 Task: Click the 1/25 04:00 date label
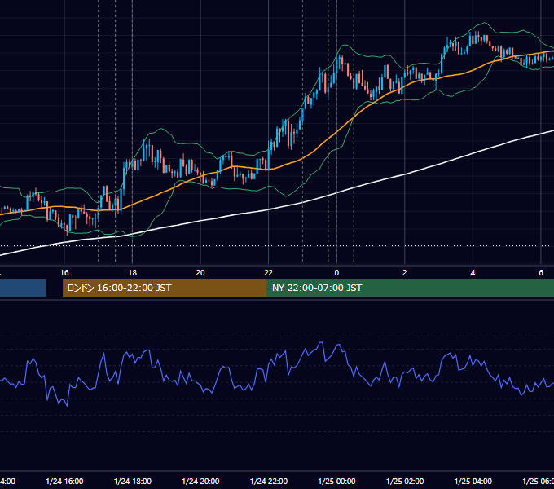[473, 482]
